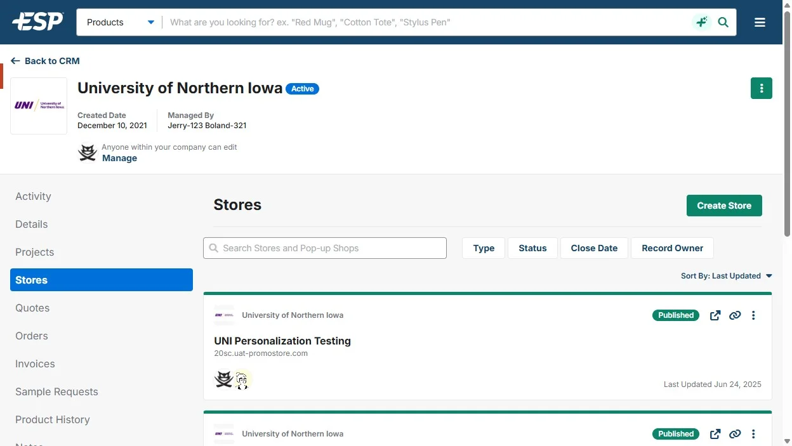Screen dimensions: 792x446
Task: Click the Published badge on UNI Personalization Testing
Action: (x=676, y=315)
